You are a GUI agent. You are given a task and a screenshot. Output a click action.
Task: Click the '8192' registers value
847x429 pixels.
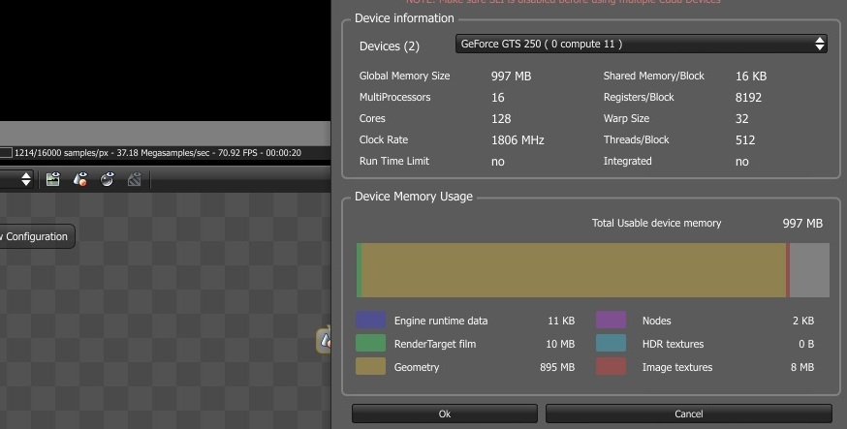pos(749,98)
